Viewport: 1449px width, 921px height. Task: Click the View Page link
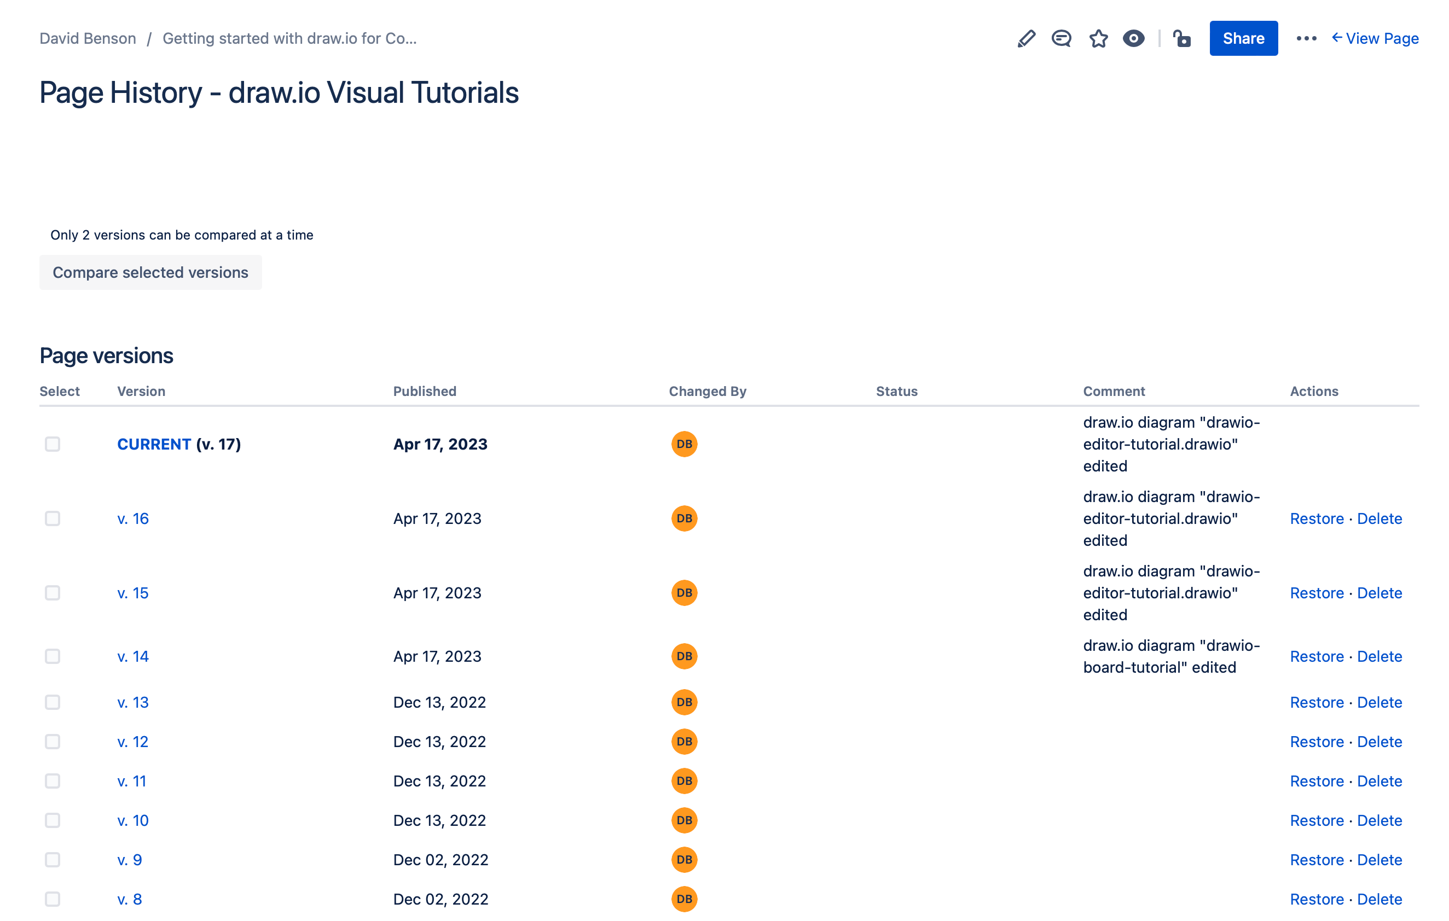[1382, 38]
